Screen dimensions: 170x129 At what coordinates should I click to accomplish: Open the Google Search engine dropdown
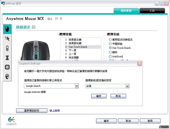coord(77,86)
